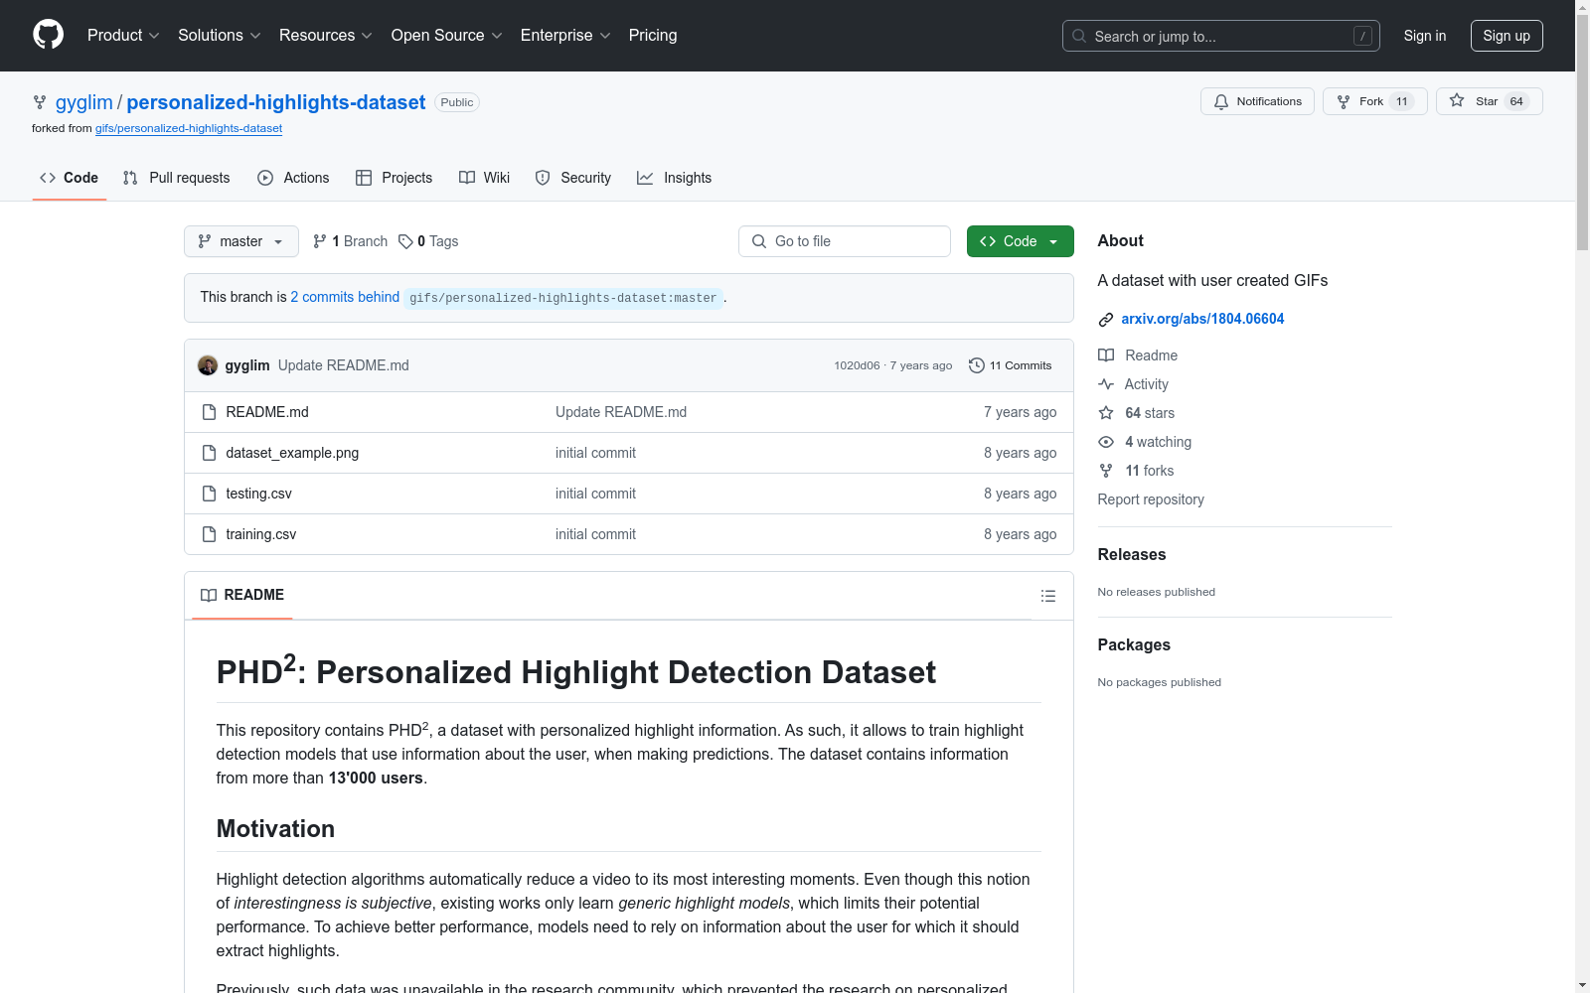
Task: Switch to the Pull requests tab
Action: tap(176, 178)
